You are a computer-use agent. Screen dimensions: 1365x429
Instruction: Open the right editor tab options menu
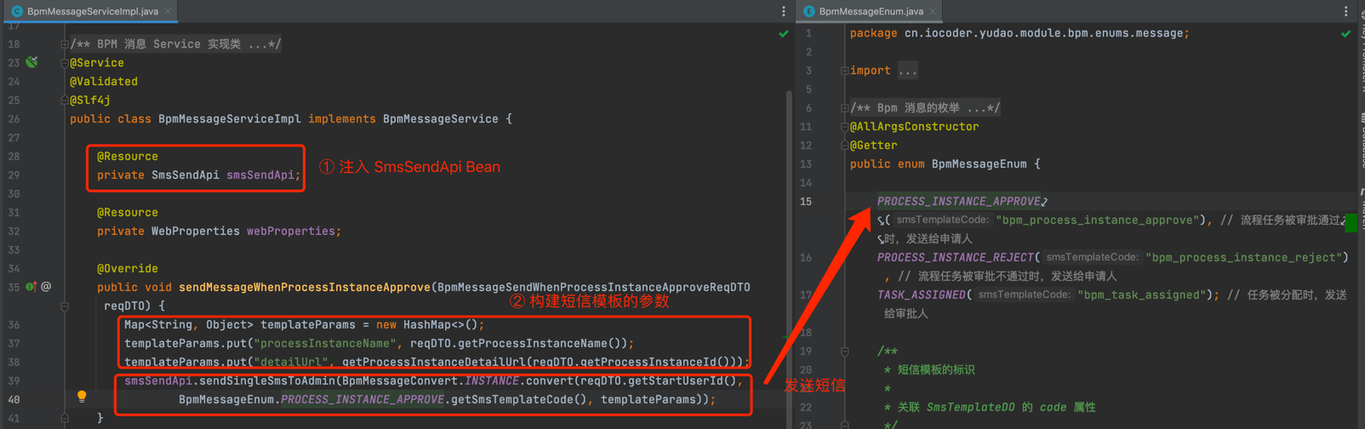point(1345,11)
